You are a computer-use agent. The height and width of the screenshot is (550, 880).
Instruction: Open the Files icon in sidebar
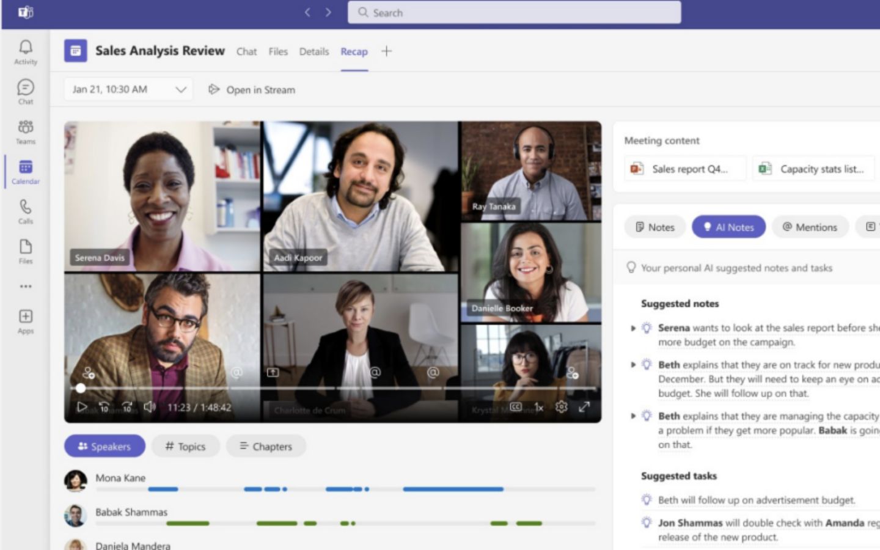pyautogui.click(x=26, y=251)
